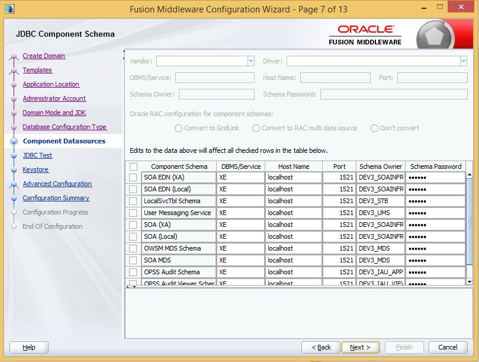The image size is (479, 362).
Task: Check the SOA EDN (XA) row checkbox
Action: [133, 177]
